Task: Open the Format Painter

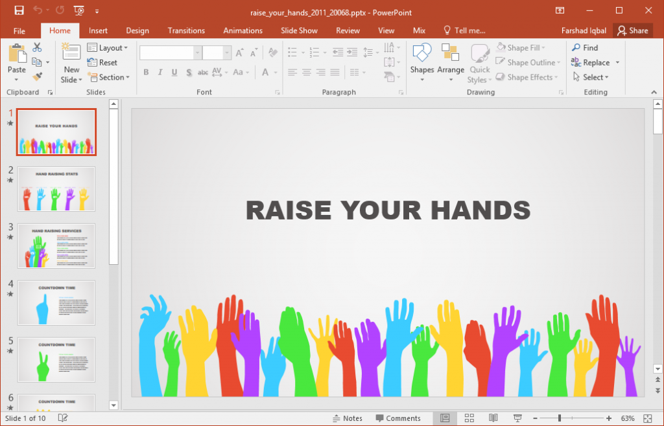Action: 38,77
